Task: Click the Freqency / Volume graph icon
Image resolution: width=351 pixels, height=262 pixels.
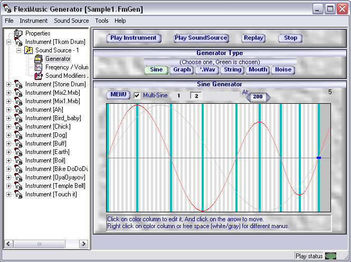Action: click(x=39, y=67)
